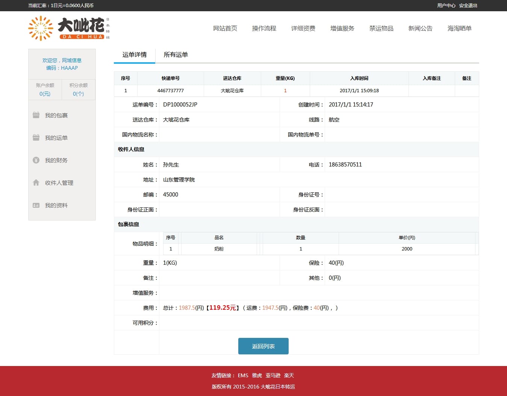The image size is (507, 396).
Task: Click the welcome text 欢迎您，网域信息
Action: click(x=62, y=60)
